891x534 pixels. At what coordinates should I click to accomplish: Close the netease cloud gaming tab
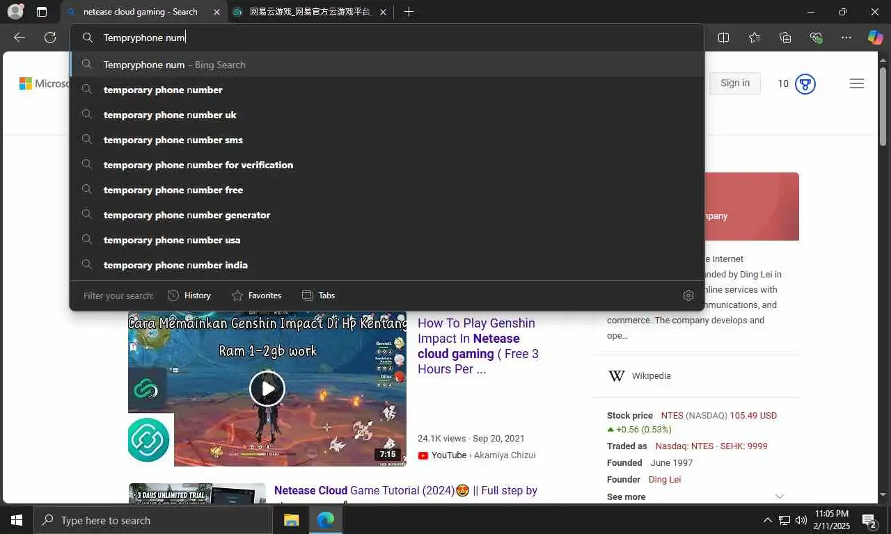217,12
